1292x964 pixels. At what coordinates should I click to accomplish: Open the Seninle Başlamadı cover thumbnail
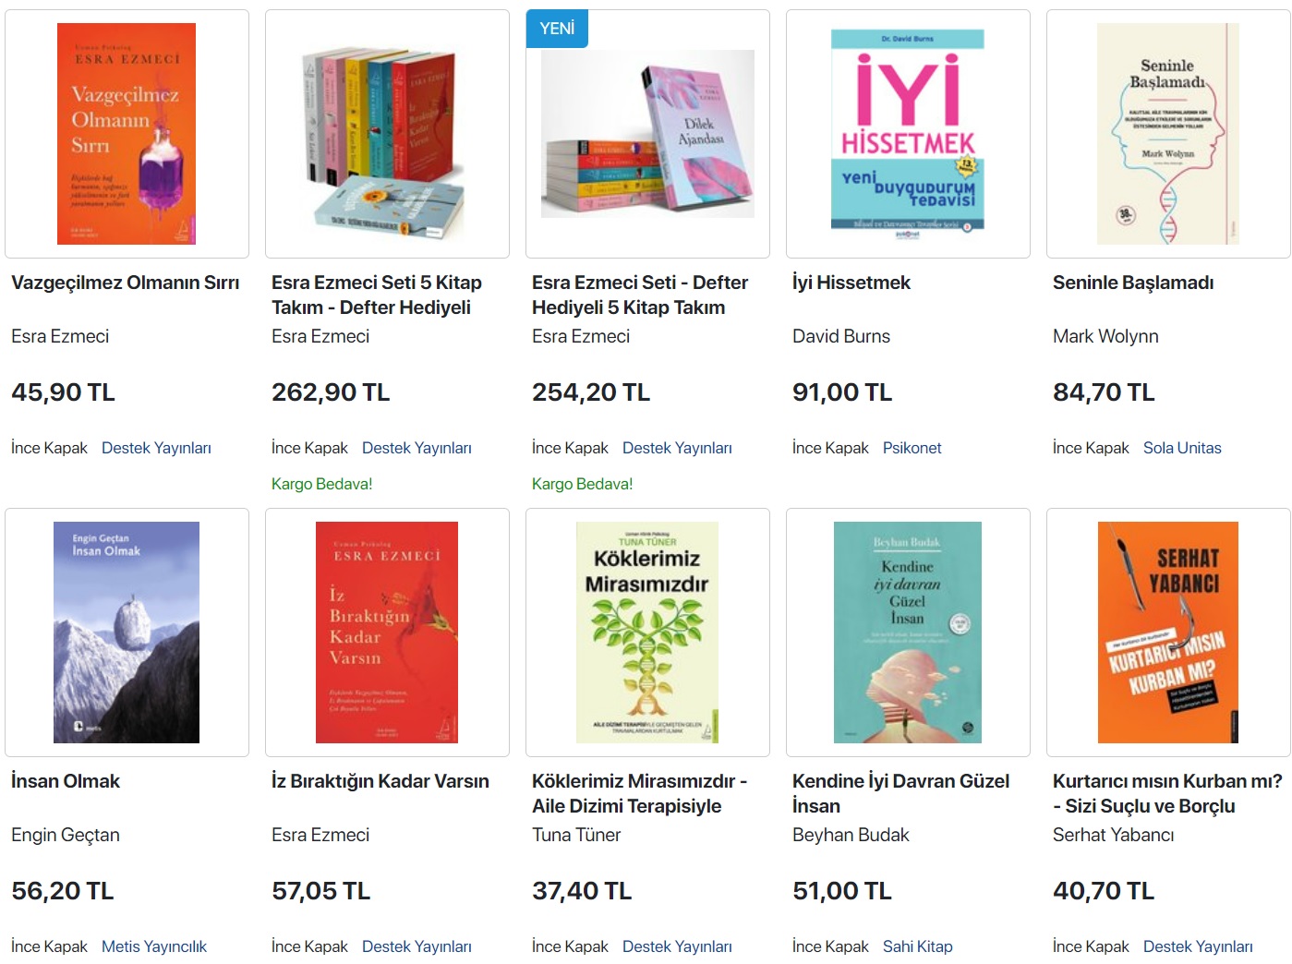point(1167,134)
